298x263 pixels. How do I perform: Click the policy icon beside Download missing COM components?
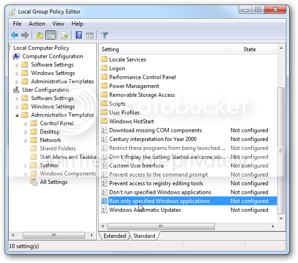click(104, 130)
